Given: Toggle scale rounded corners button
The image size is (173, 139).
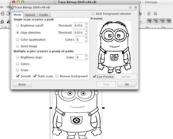Looking at the screenshot, I should pos(156,21).
